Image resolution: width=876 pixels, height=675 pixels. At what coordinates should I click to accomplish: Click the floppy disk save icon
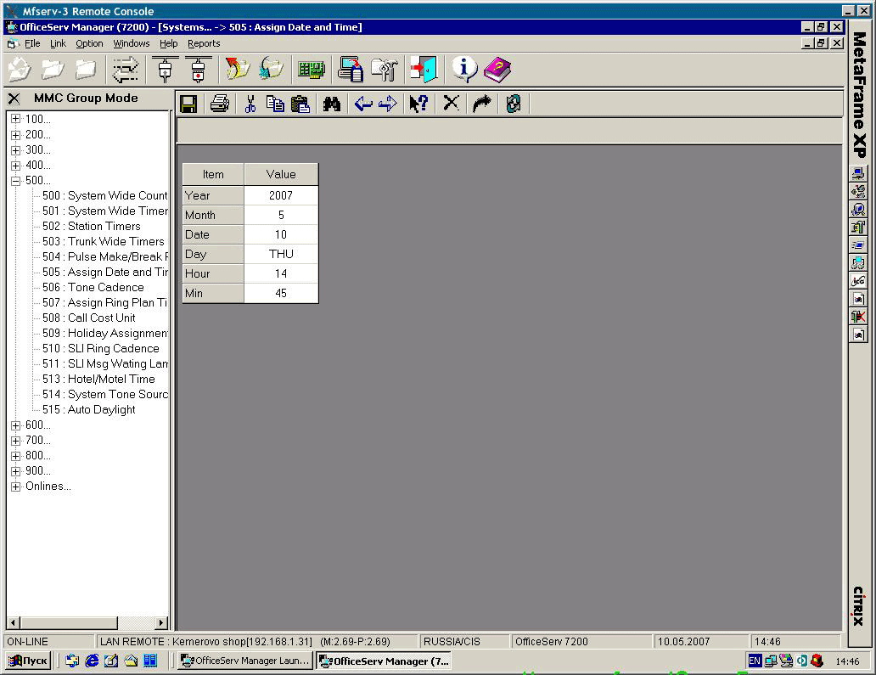[188, 104]
